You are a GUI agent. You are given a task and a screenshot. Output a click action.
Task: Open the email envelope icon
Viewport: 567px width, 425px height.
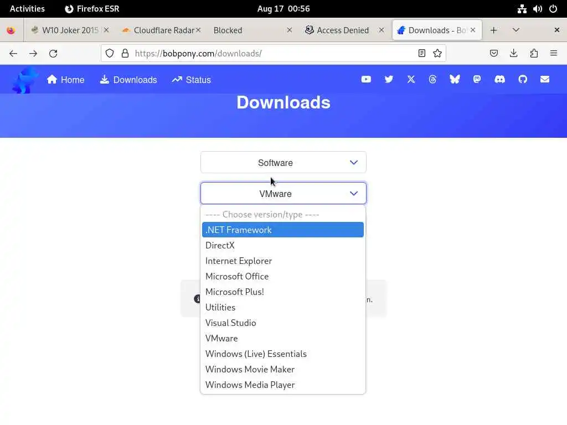tap(545, 79)
